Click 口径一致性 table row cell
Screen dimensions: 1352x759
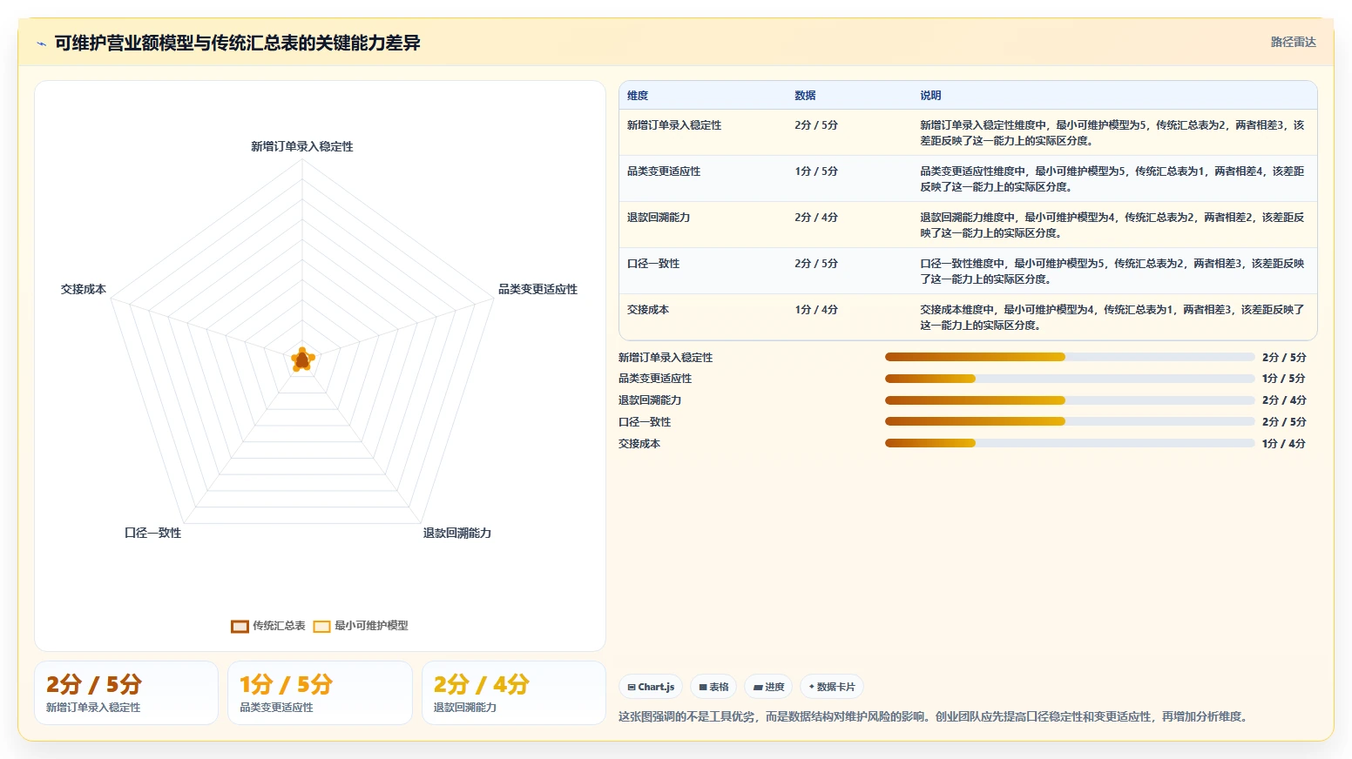[x=653, y=264]
